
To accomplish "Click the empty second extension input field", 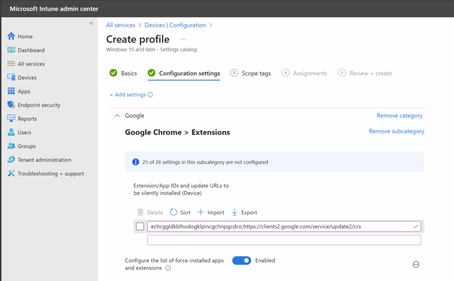I will point(284,240).
